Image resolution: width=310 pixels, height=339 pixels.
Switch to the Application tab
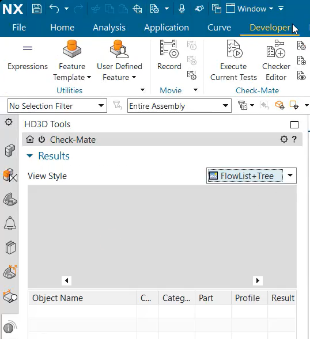(167, 28)
